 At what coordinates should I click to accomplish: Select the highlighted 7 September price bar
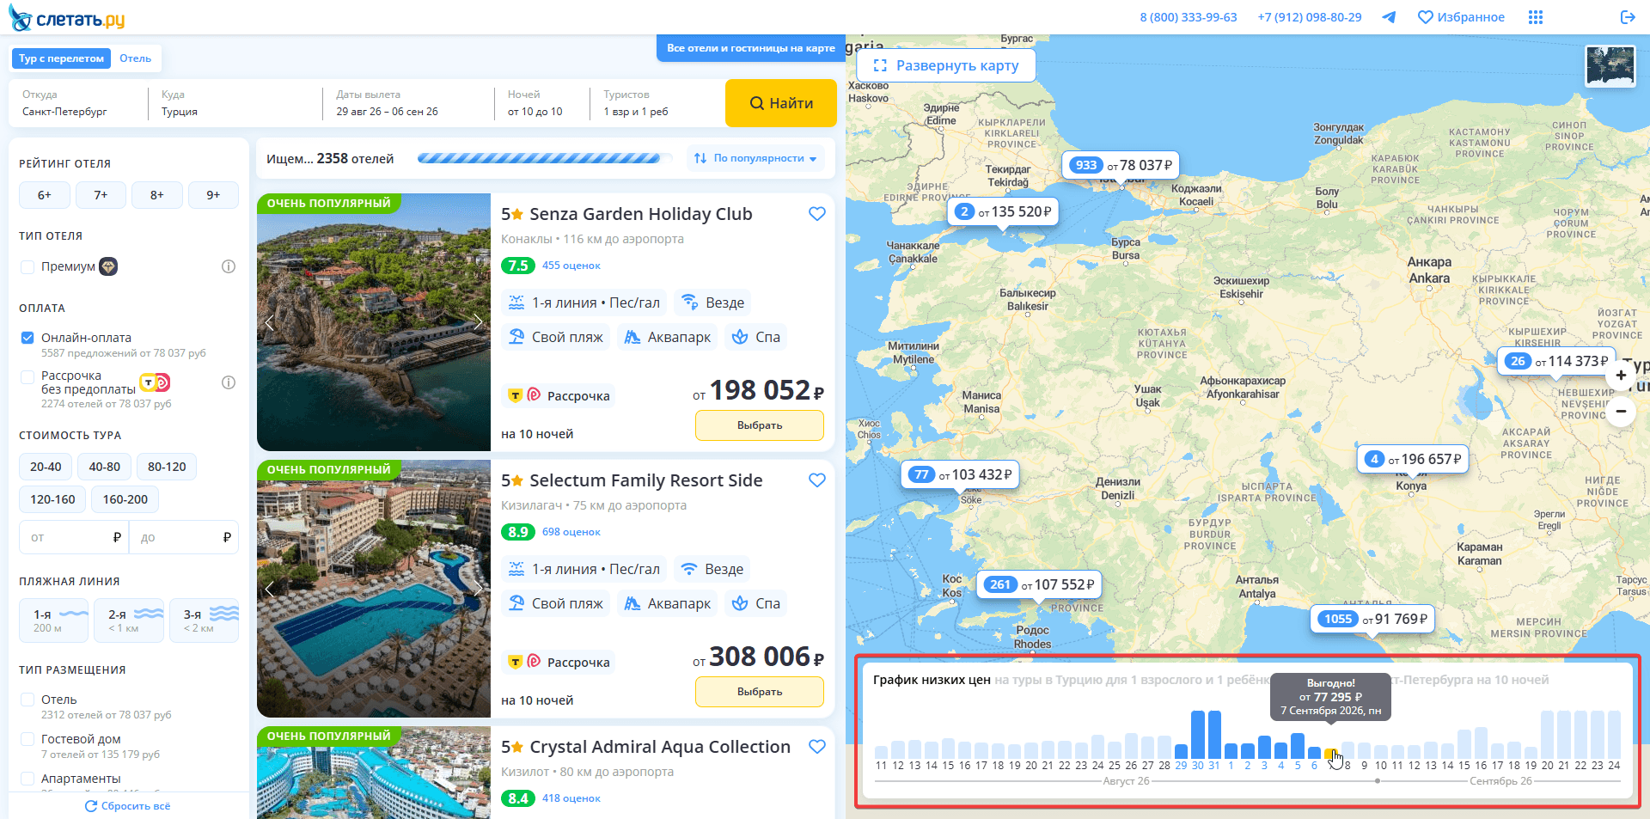click(1330, 753)
